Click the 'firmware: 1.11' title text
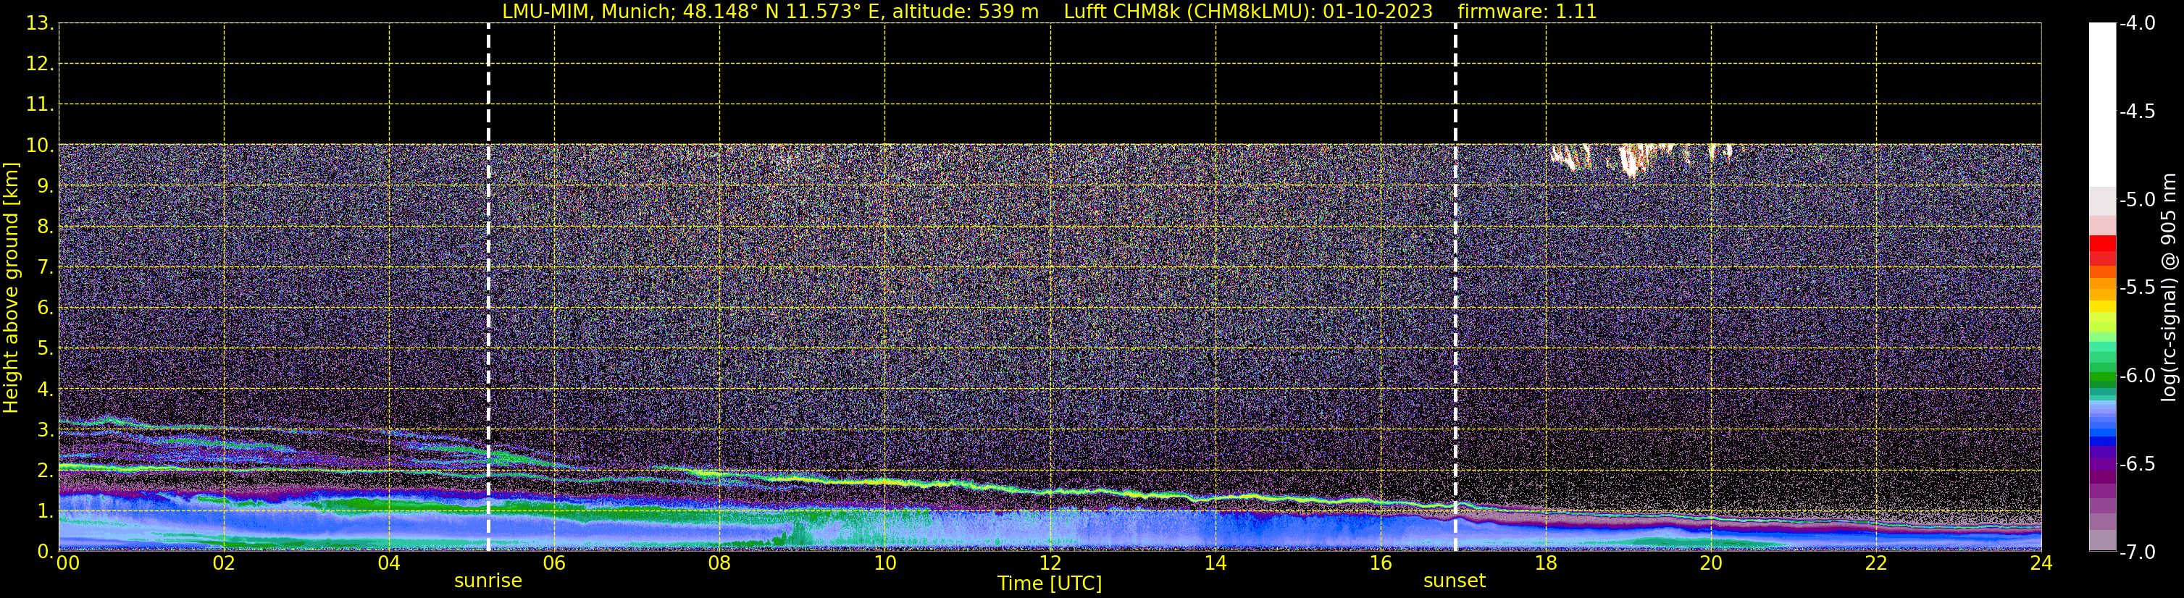The width and height of the screenshot is (2184, 598). (1527, 12)
